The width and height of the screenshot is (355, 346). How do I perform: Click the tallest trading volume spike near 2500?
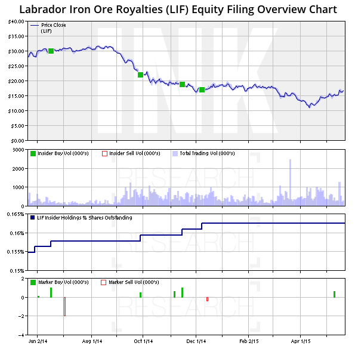coord(290,183)
